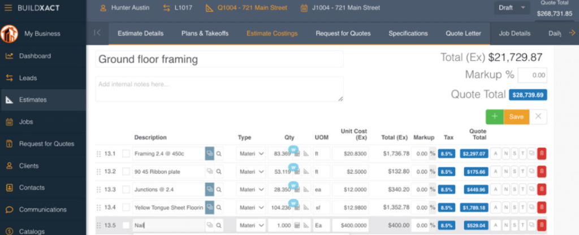Show more tabs with the right arrow icon

(x=572, y=33)
